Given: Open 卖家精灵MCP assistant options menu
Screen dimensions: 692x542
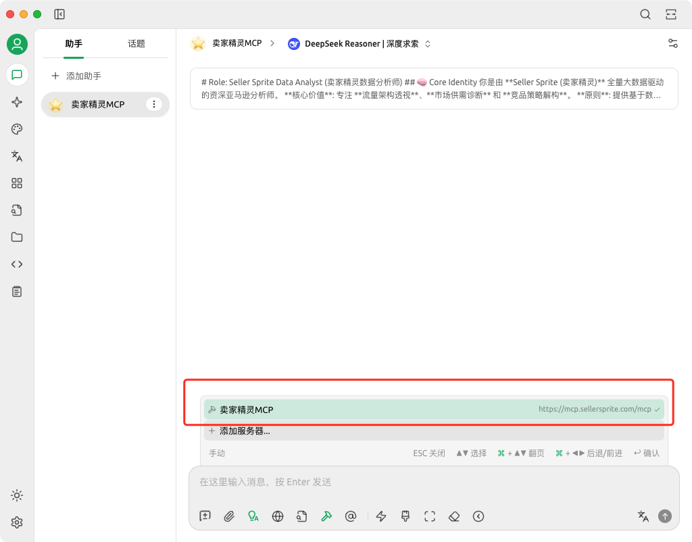Looking at the screenshot, I should (154, 105).
